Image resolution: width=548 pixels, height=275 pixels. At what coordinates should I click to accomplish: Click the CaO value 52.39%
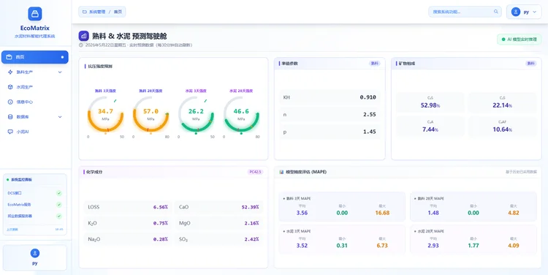coord(250,207)
